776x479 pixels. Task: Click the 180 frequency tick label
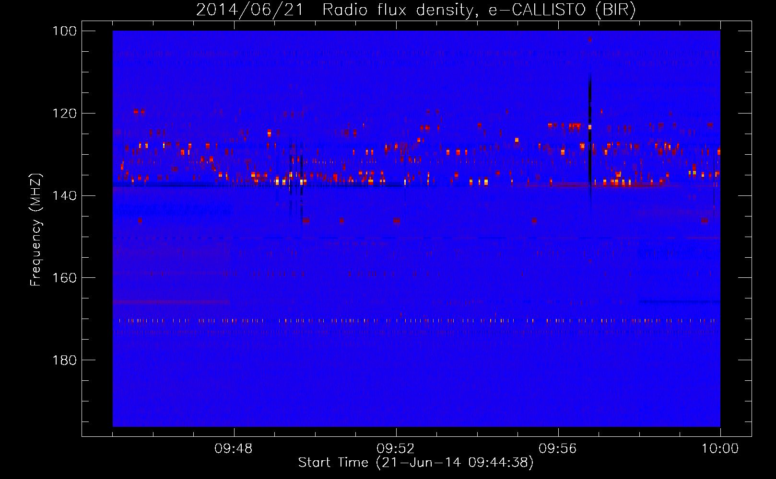(x=64, y=360)
